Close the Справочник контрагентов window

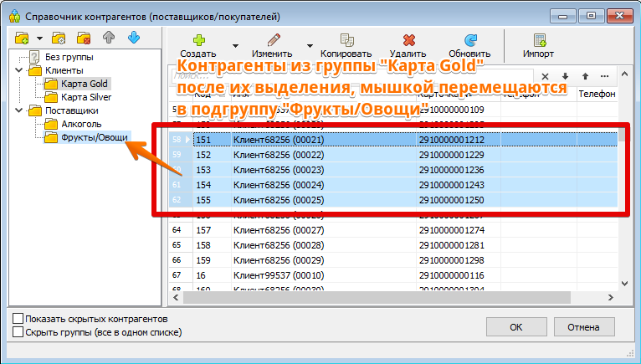tap(620, 16)
